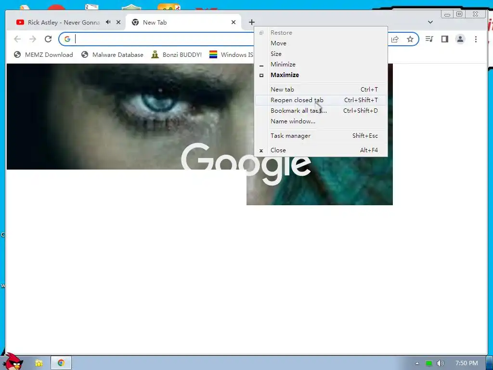Click the Google icon in address bar

click(67, 39)
